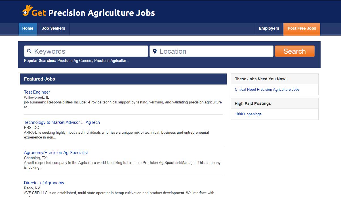Go to the Employers menu item
This screenshot has width=341, height=197.
coord(269,28)
